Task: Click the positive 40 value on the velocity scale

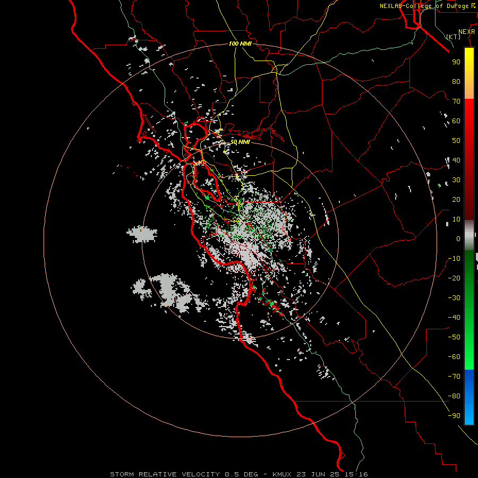Action: click(456, 160)
